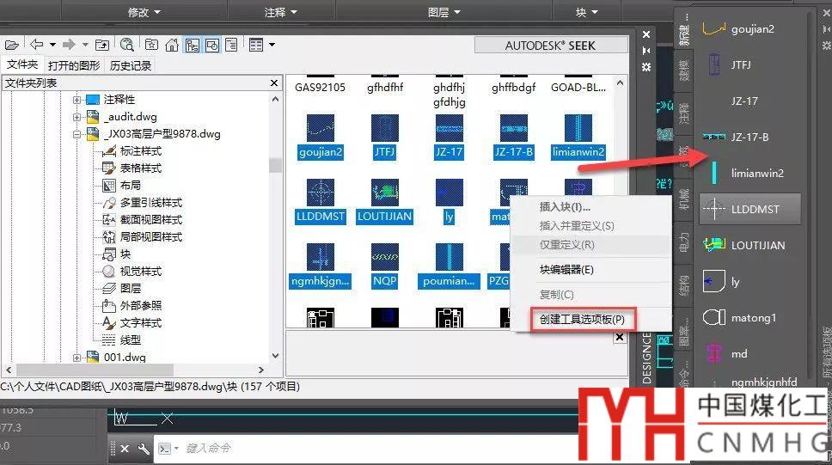Switch to the 机械 palette tab
The height and width of the screenshot is (465, 832).
click(684, 199)
